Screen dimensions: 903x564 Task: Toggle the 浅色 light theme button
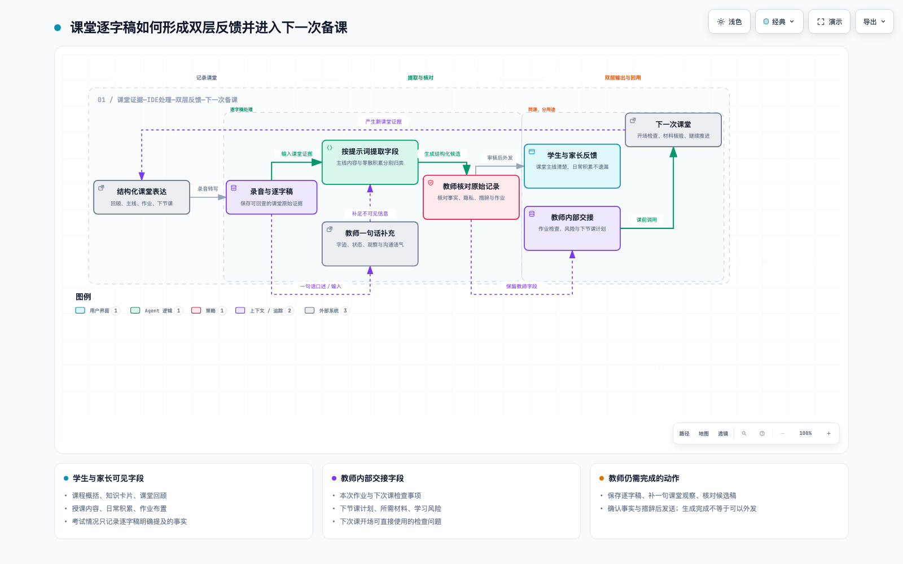tap(729, 21)
